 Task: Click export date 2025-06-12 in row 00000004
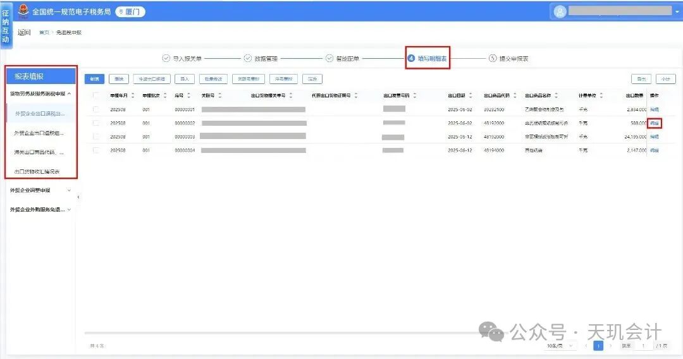[460, 150]
